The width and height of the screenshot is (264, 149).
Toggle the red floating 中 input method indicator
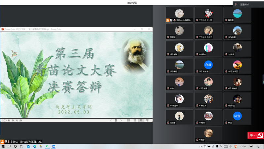[252, 135]
